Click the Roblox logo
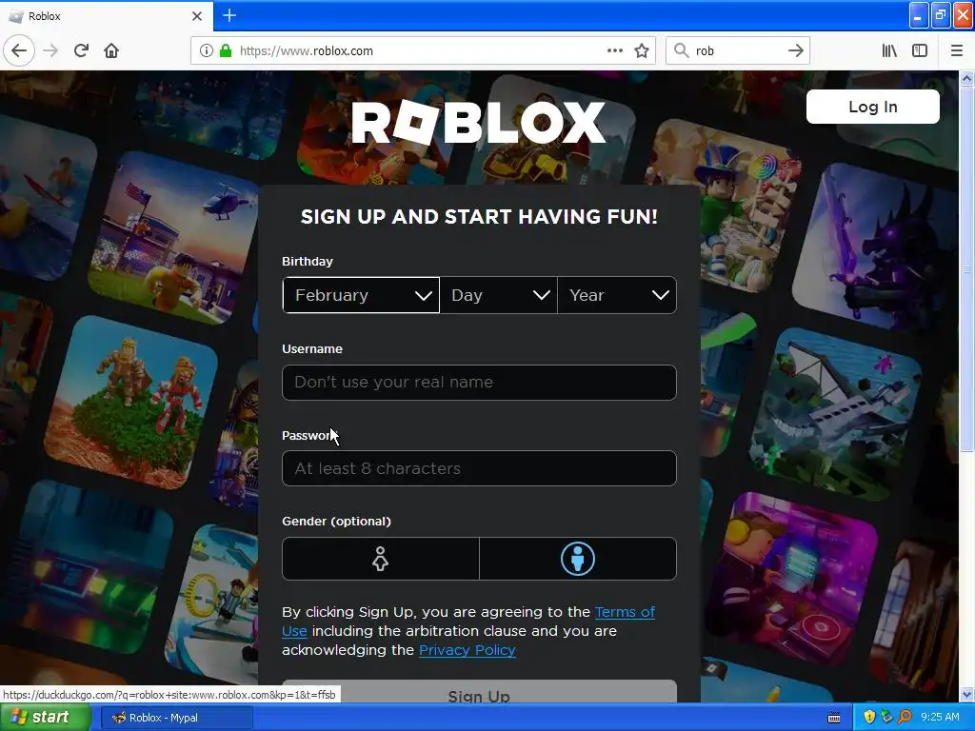The height and width of the screenshot is (731, 975). click(478, 122)
